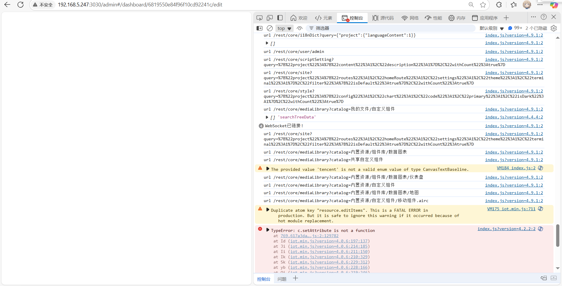Switch to 源代码 sources tab
The image size is (562, 286).
(x=383, y=18)
